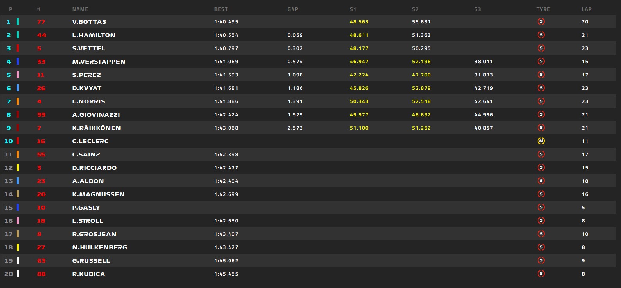Click the NAME column header
Image resolution: width=621 pixels, height=288 pixels.
point(80,9)
